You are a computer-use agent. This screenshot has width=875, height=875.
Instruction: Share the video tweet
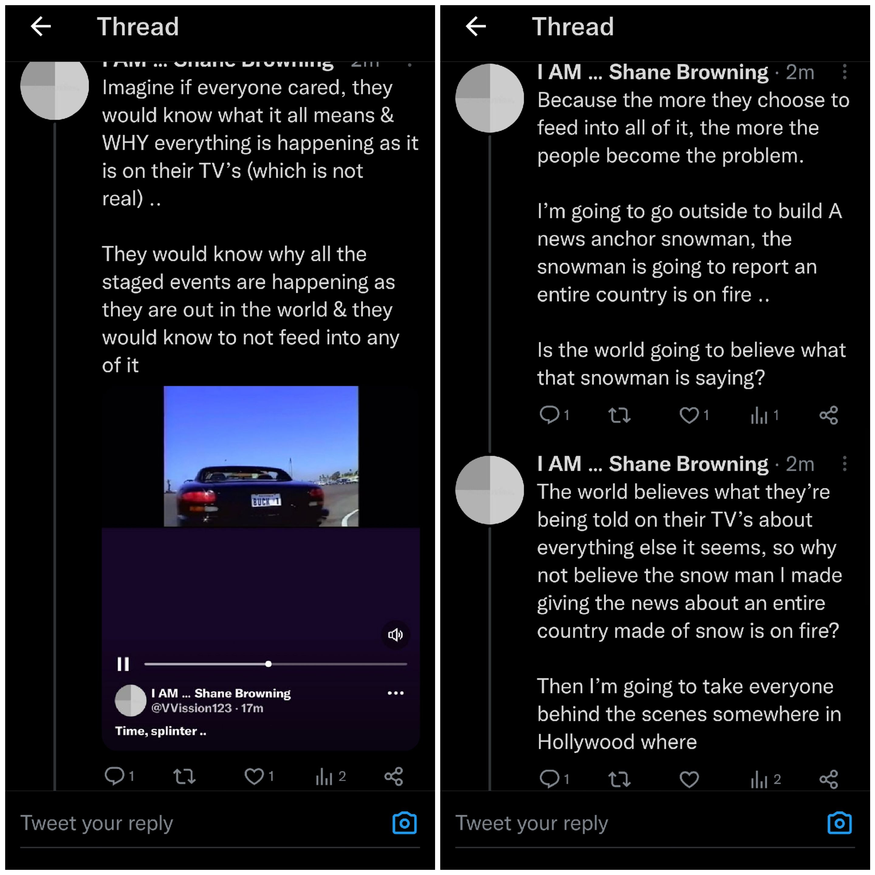(393, 776)
